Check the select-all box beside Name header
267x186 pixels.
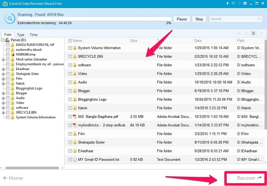coord(70,41)
